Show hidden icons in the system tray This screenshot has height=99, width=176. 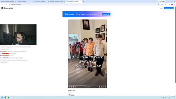pos(161,97)
